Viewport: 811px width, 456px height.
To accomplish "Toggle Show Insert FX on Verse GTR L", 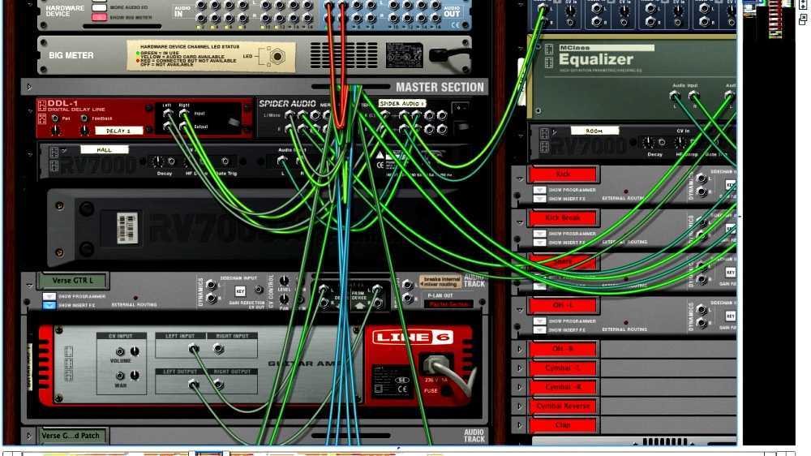I will (49, 305).
